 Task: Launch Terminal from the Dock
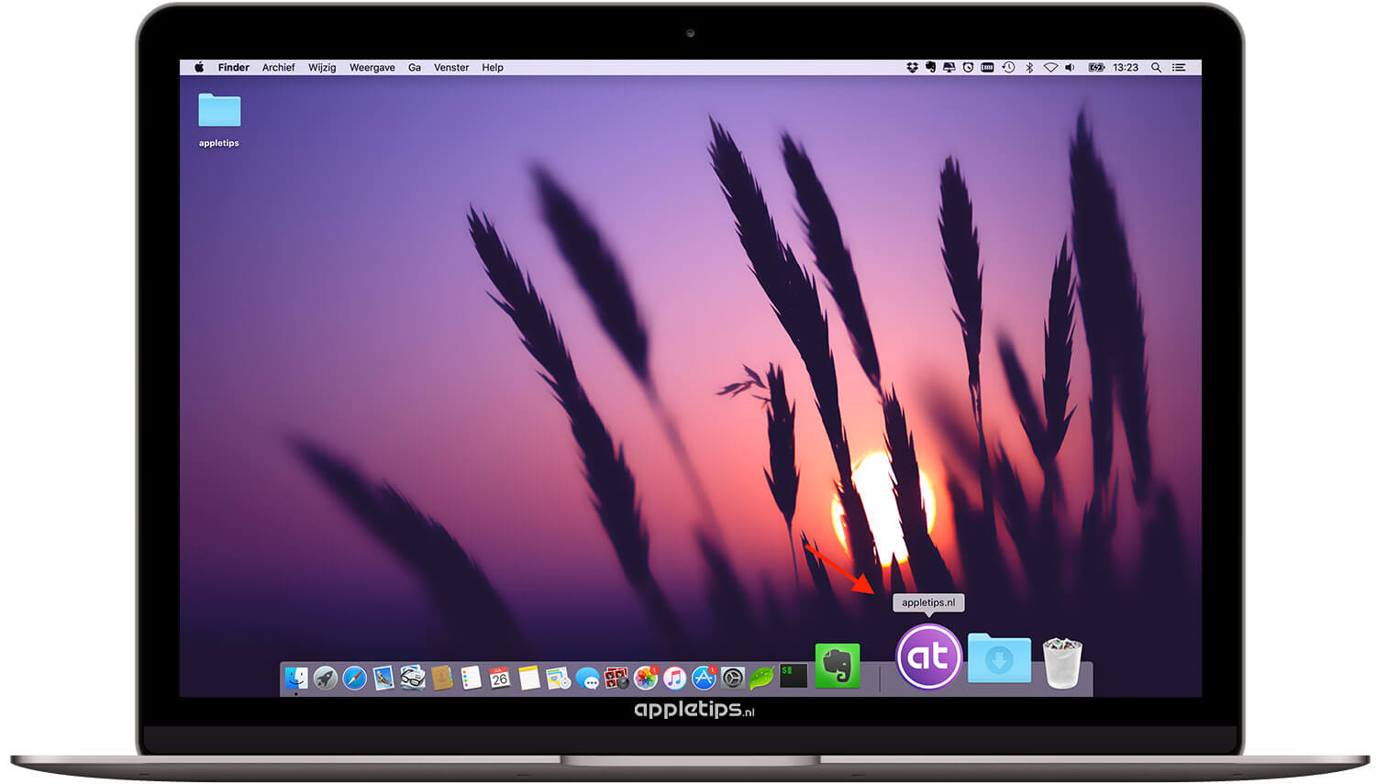click(x=793, y=677)
